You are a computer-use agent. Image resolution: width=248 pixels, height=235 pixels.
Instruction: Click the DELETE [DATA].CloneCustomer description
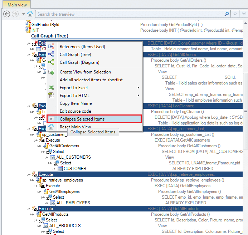point(195,44)
